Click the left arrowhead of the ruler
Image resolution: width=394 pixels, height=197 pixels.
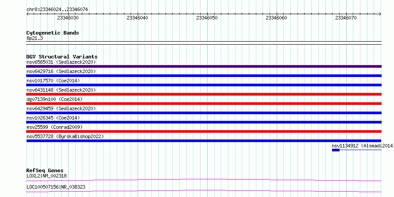[x=27, y=14]
